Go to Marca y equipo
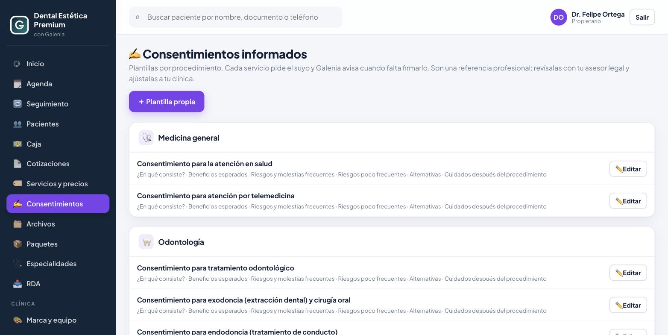The image size is (668, 335). (x=58, y=320)
